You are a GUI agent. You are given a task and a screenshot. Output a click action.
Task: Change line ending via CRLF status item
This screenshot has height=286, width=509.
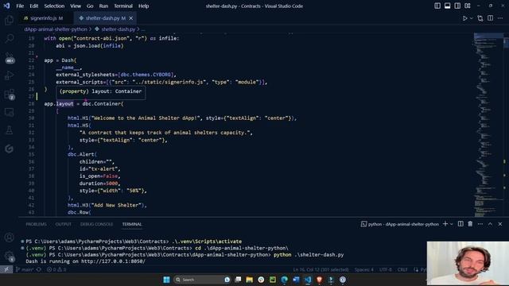click(x=402, y=269)
